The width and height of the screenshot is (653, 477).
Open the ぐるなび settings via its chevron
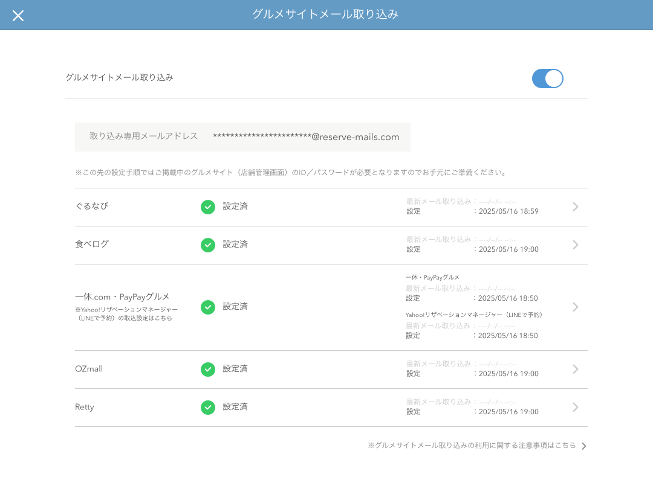575,206
